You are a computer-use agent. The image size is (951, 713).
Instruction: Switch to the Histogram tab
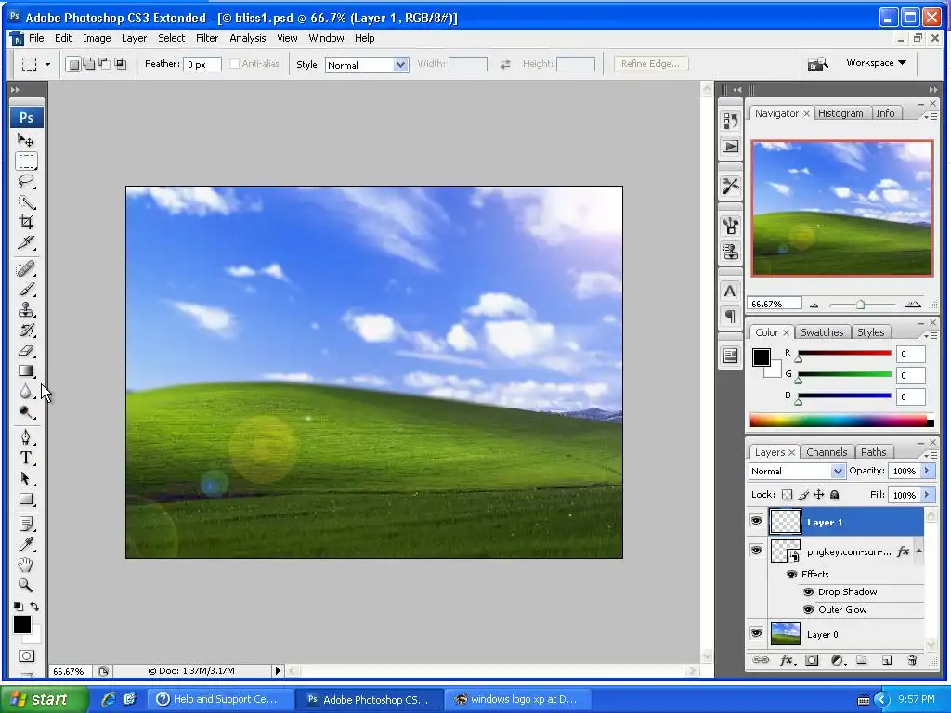pos(840,113)
